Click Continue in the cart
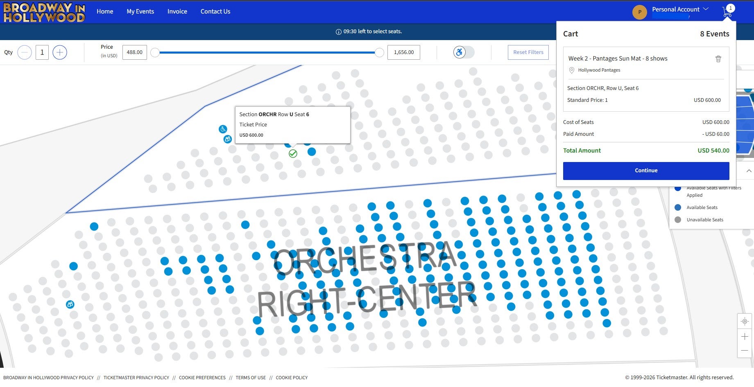754x387 pixels. pyautogui.click(x=646, y=171)
